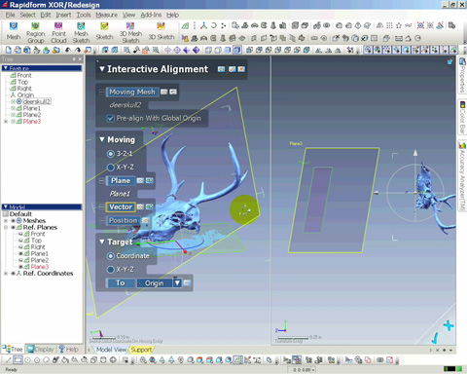Select the X-Y-Z target option
The image size is (467, 374).
coord(111,270)
